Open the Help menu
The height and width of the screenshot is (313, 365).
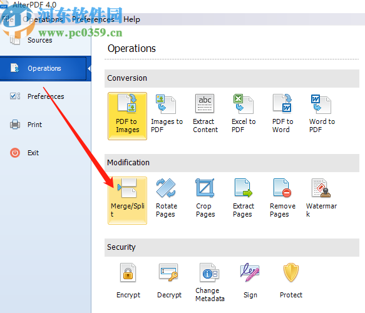pyautogui.click(x=131, y=19)
